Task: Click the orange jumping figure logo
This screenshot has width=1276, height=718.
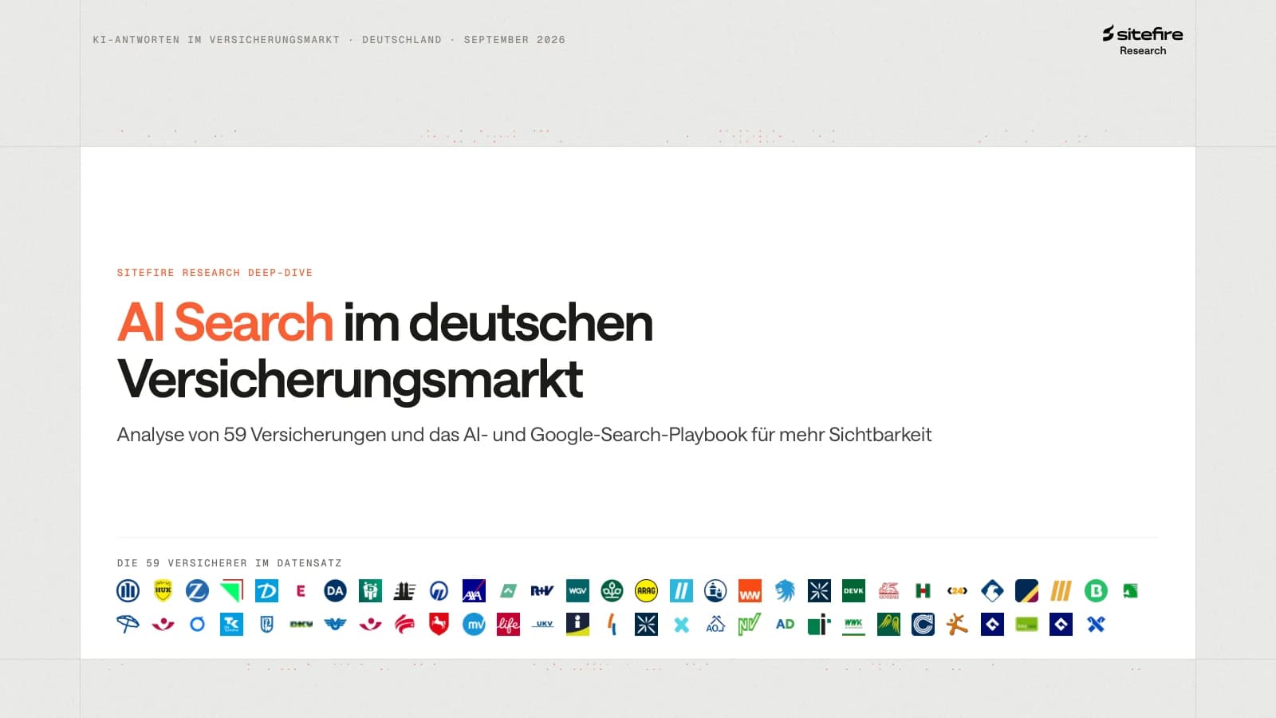Action: (x=957, y=624)
